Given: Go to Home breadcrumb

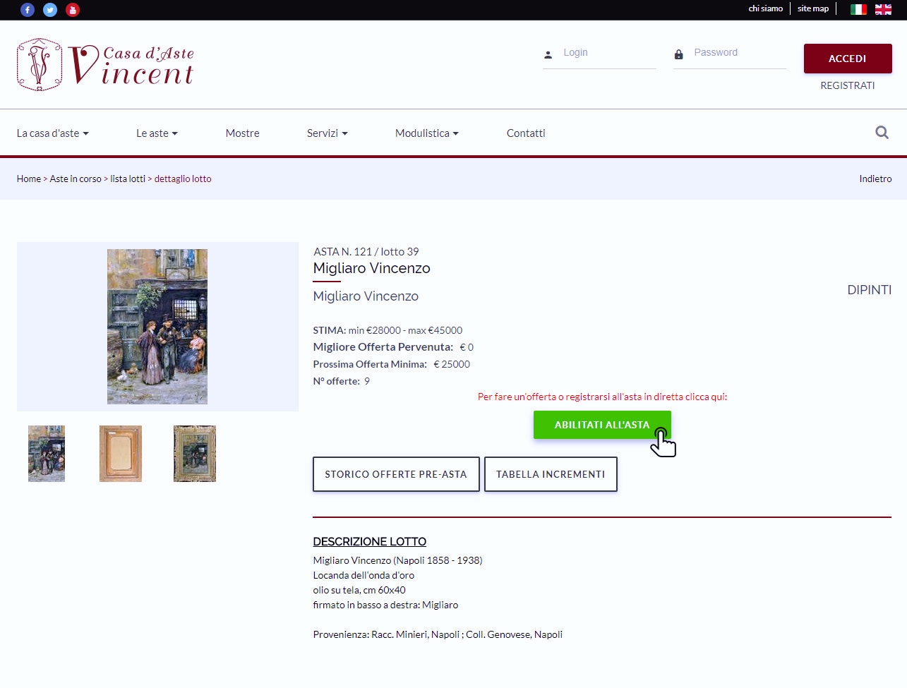Looking at the screenshot, I should coord(29,179).
